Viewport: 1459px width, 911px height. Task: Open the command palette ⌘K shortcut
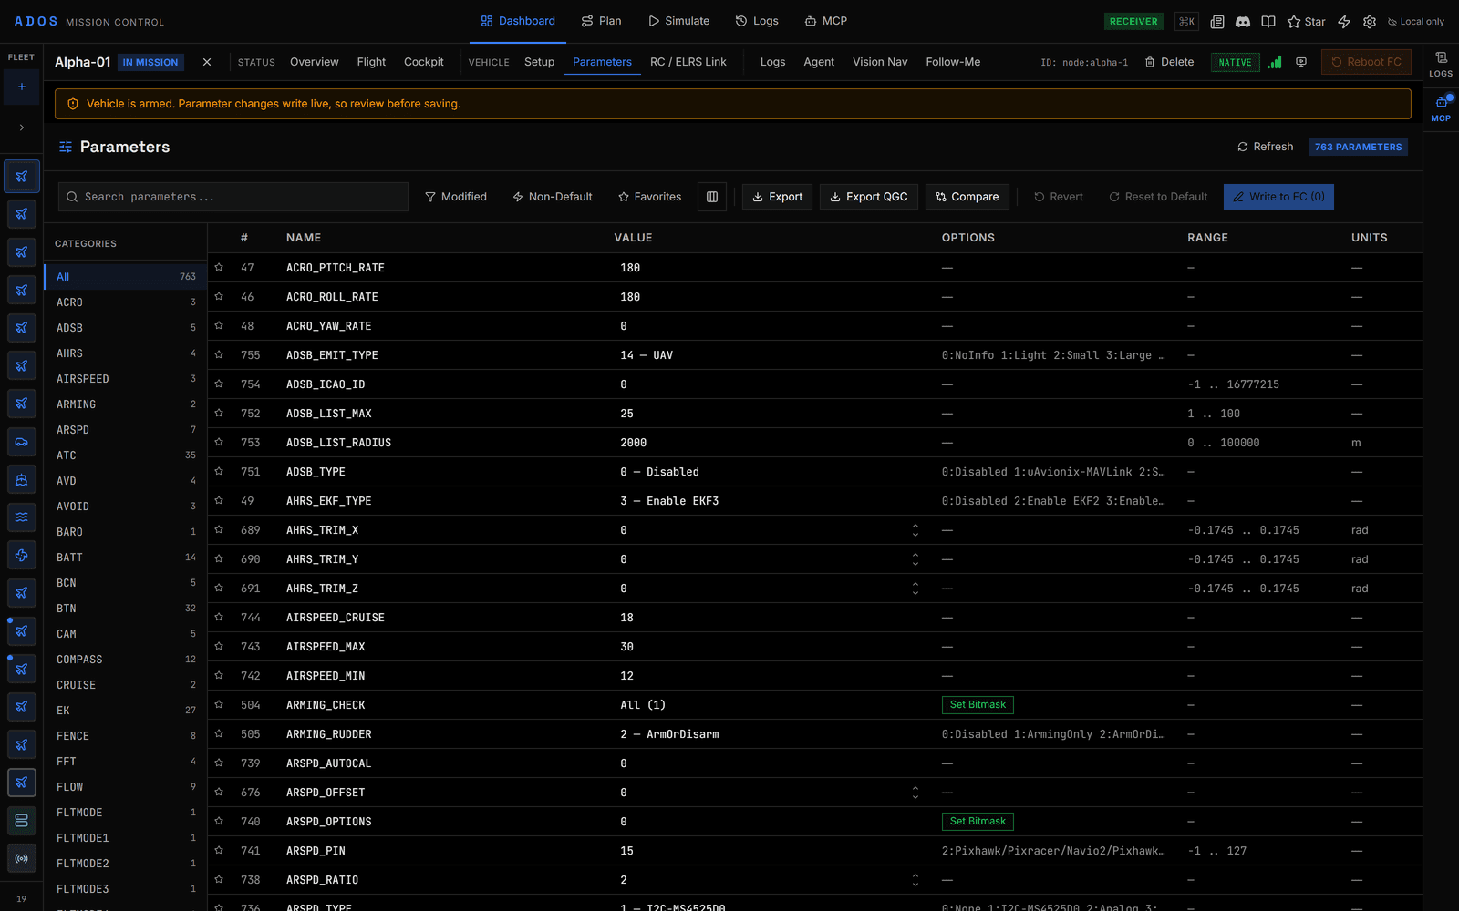tap(1186, 21)
